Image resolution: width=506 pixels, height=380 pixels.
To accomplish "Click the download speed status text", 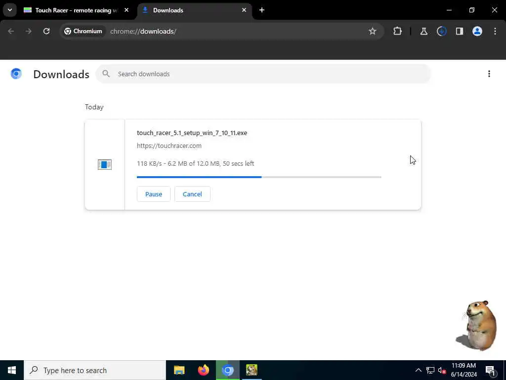I will click(x=196, y=163).
